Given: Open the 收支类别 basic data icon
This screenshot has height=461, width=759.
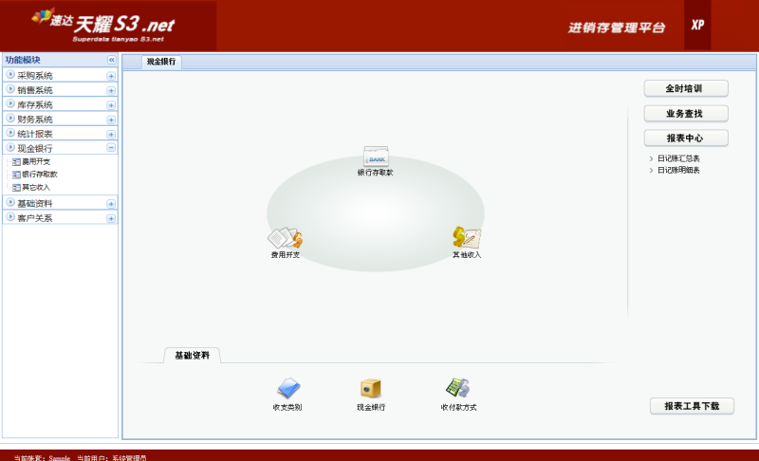Looking at the screenshot, I should [x=287, y=389].
